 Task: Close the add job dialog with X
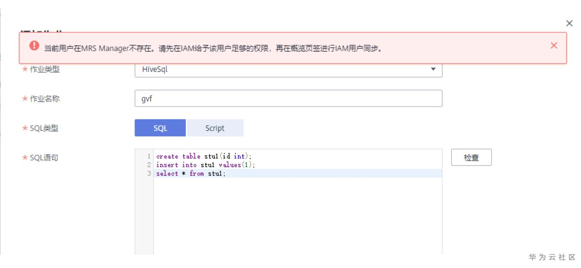coord(569,23)
